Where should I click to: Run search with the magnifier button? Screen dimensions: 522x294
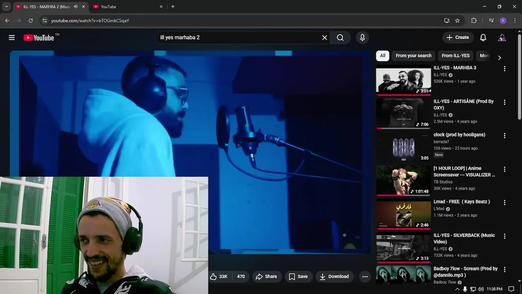coord(340,38)
